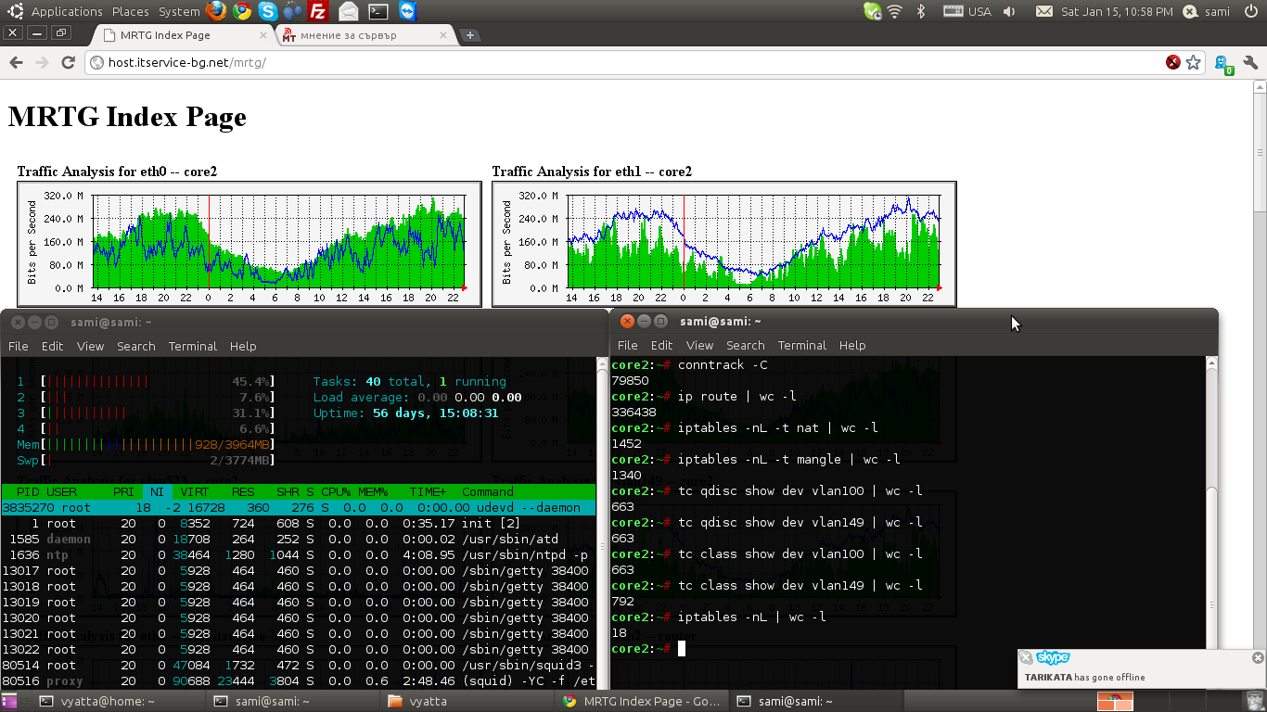1267x712 pixels.
Task: Open the clock showing Sat Jan 15, 10:58 PM
Action: pos(1117,11)
